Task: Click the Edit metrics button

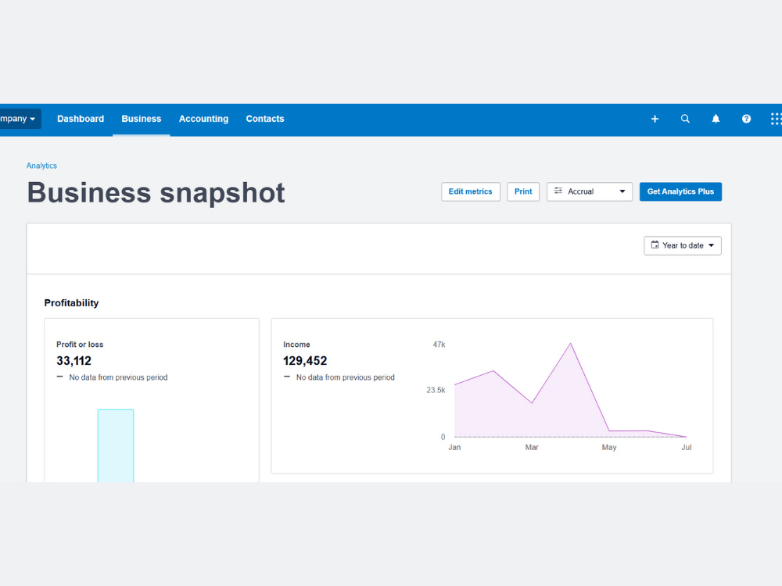Action: click(x=470, y=191)
